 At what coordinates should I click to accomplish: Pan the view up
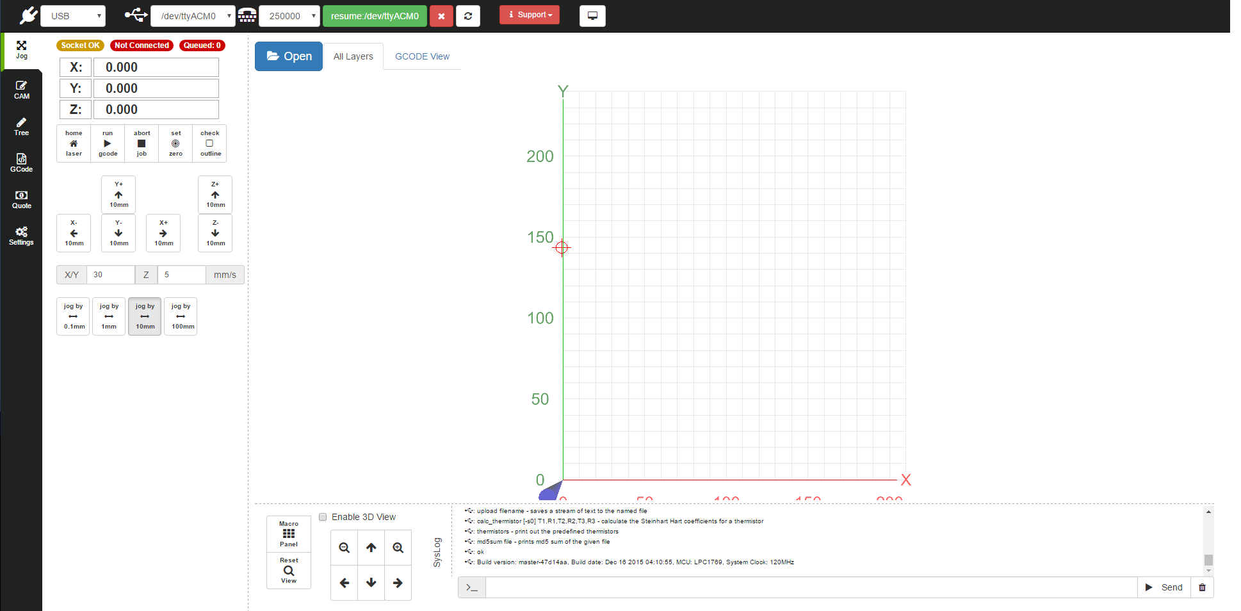click(371, 548)
